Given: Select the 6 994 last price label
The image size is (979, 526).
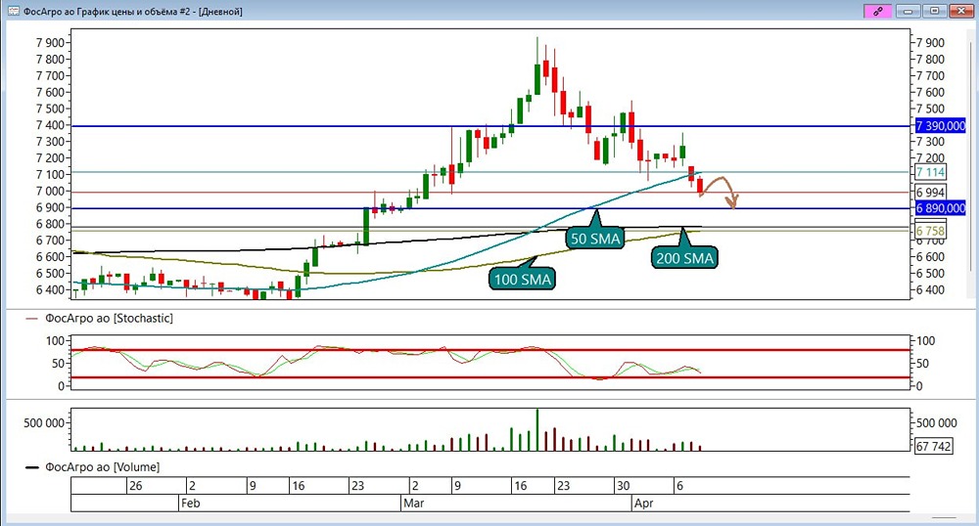Looking at the screenshot, I should click(x=930, y=192).
